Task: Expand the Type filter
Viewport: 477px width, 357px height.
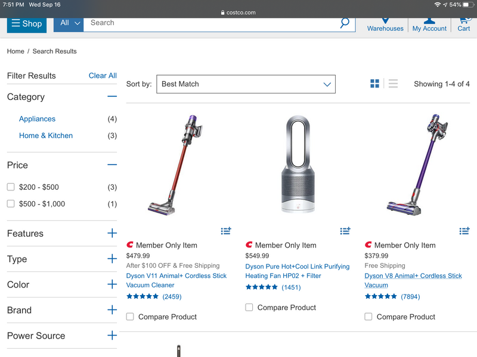Action: [x=112, y=259]
